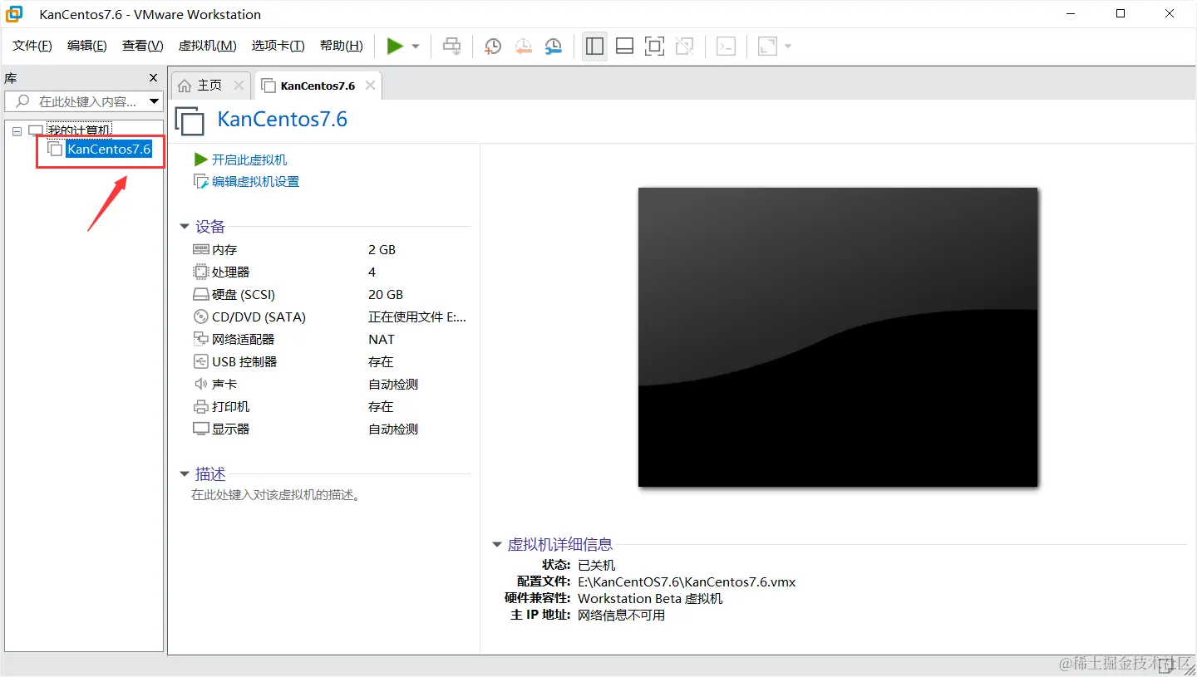Toggle the console view icon in the toolbar
This screenshot has width=1197, height=677.
726,46
